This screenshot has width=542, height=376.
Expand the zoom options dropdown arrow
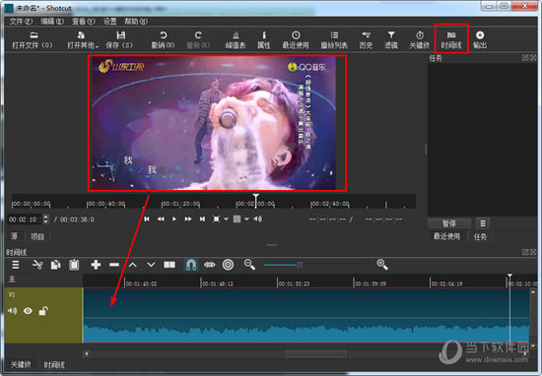[226, 219]
